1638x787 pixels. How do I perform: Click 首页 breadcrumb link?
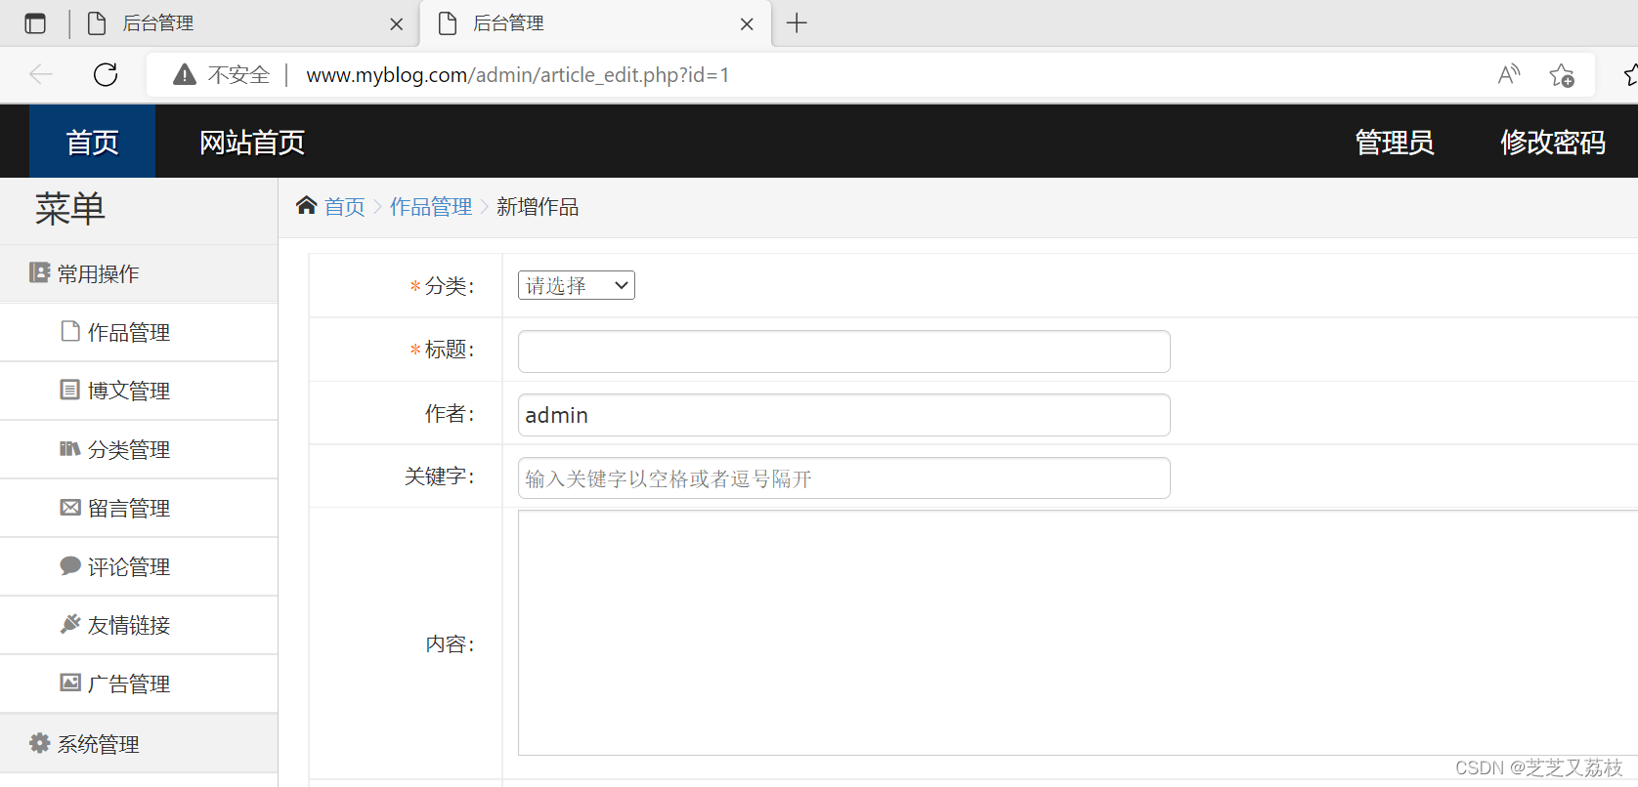pos(345,206)
